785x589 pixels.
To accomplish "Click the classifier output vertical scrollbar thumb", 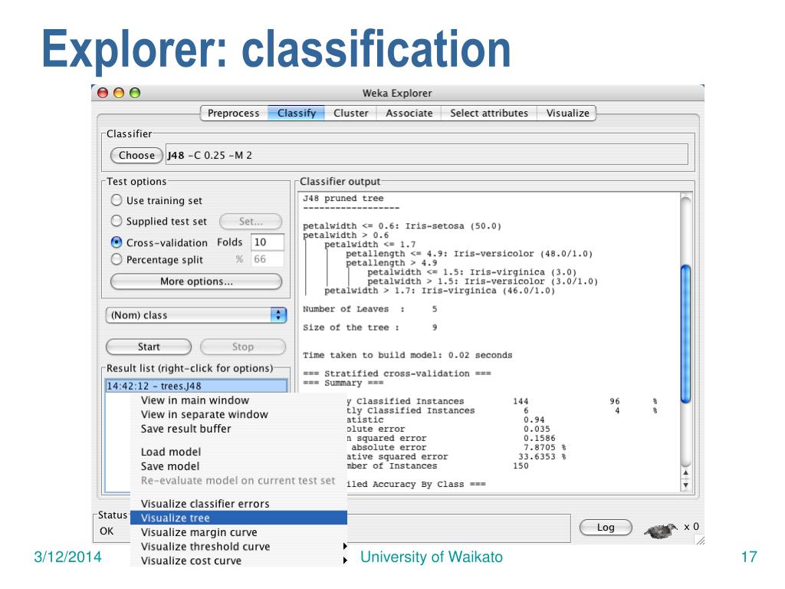I will point(686,334).
